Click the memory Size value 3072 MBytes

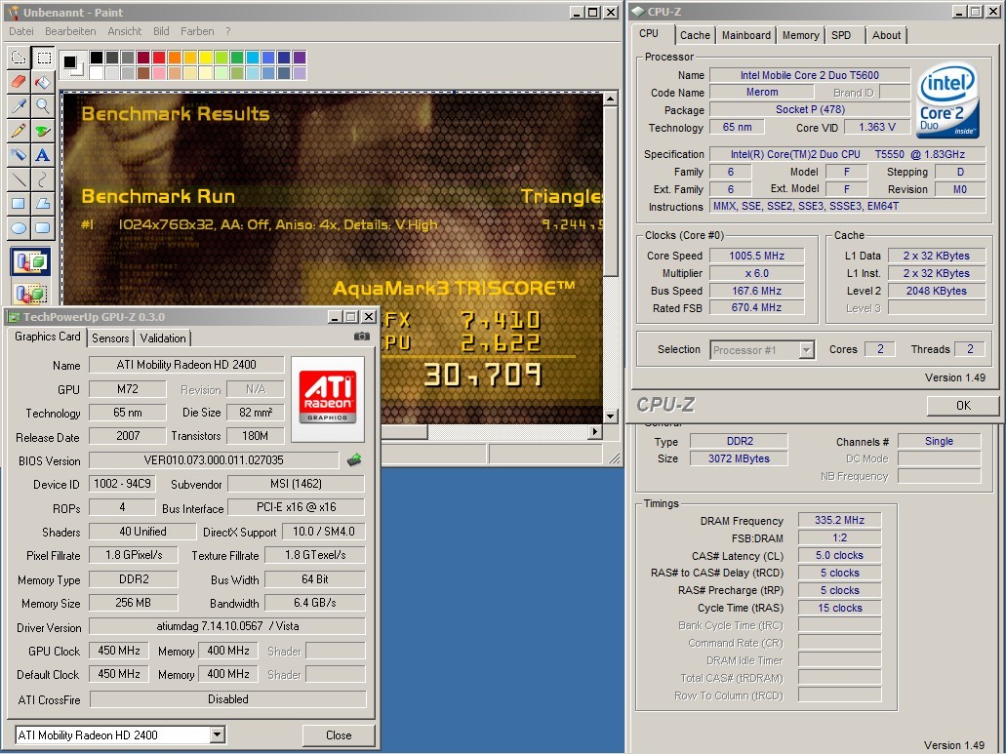739,458
